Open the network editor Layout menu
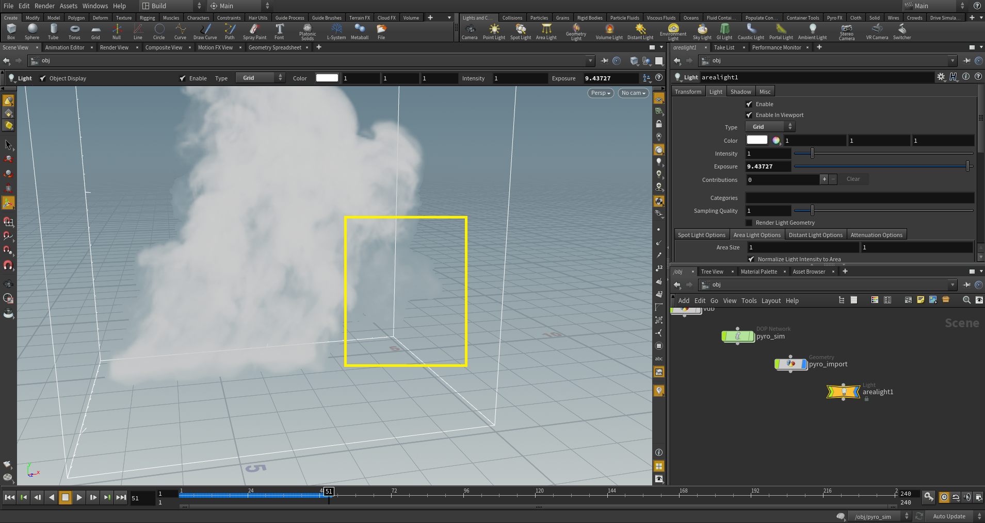Viewport: 985px width, 523px height. click(771, 301)
